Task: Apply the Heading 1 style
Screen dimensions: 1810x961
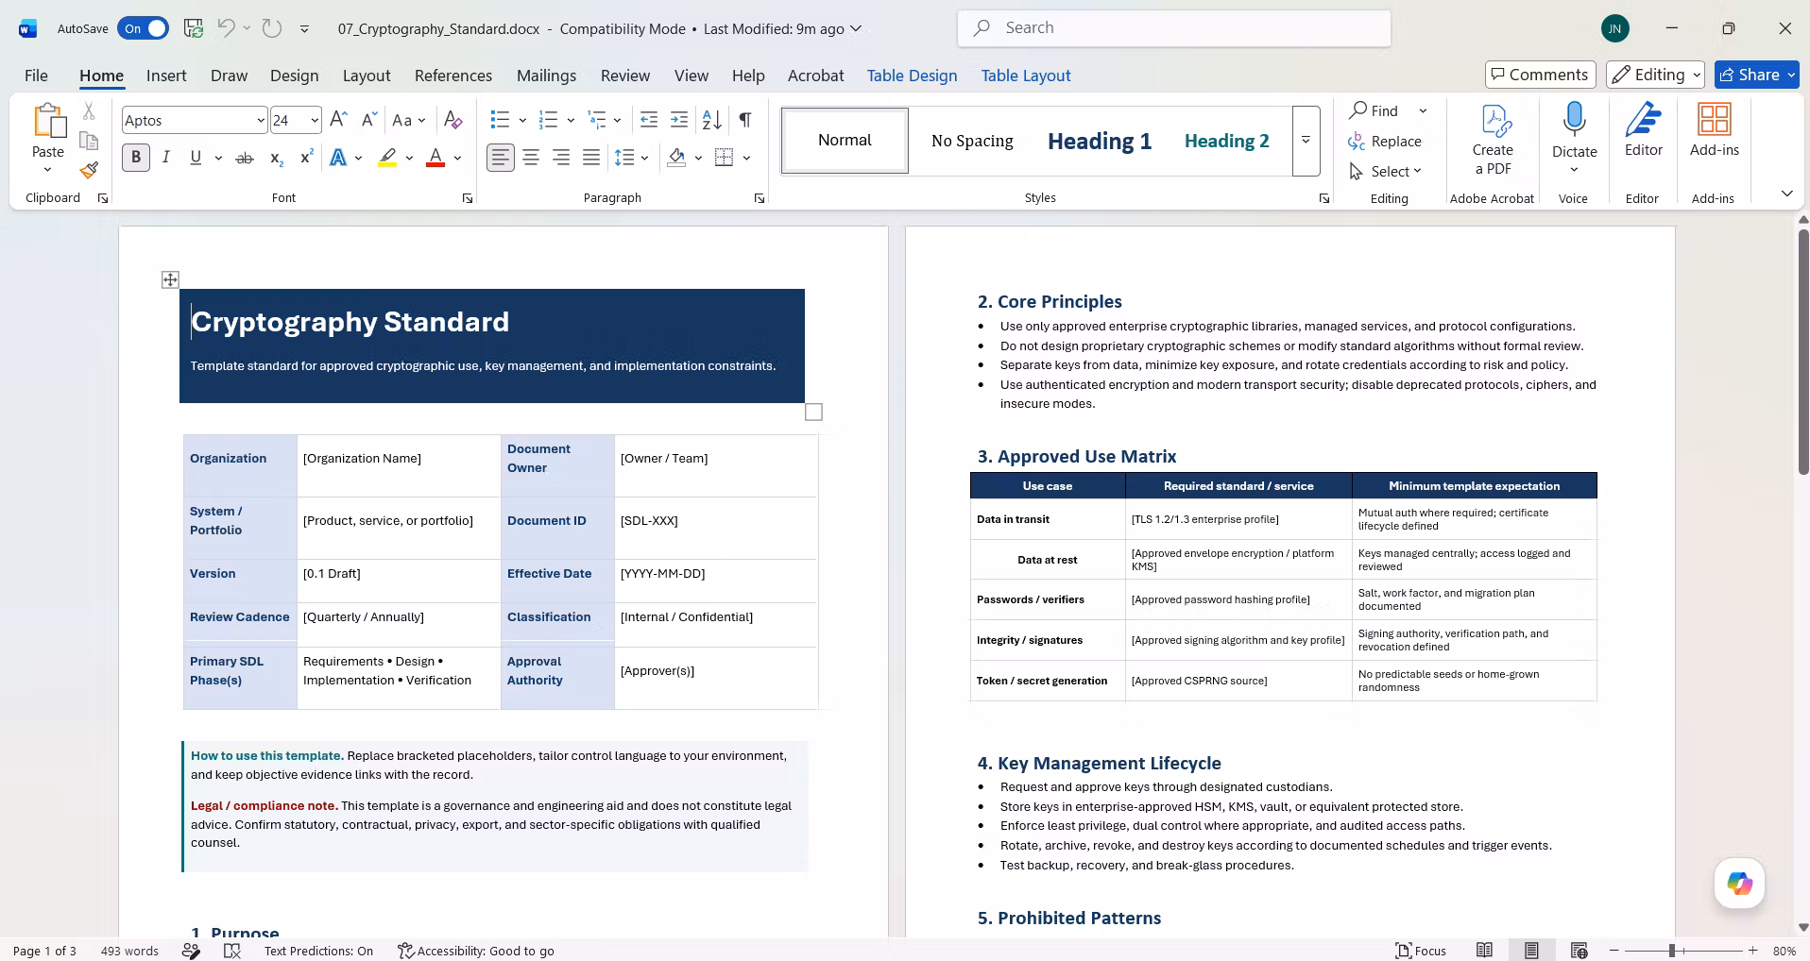Action: point(1100,141)
